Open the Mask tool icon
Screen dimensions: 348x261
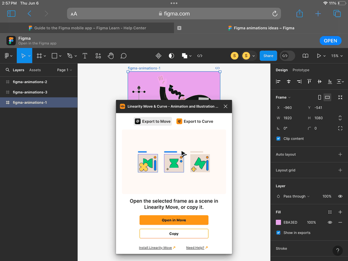click(x=171, y=56)
